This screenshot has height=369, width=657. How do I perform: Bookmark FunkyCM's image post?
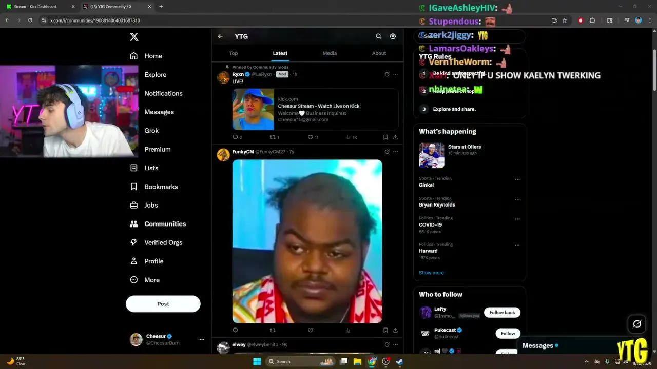(385, 330)
